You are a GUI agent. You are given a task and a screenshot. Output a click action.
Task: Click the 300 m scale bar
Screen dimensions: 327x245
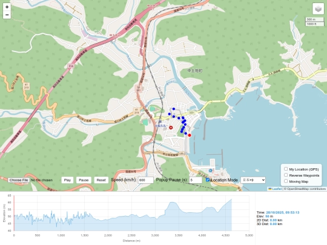314,19
